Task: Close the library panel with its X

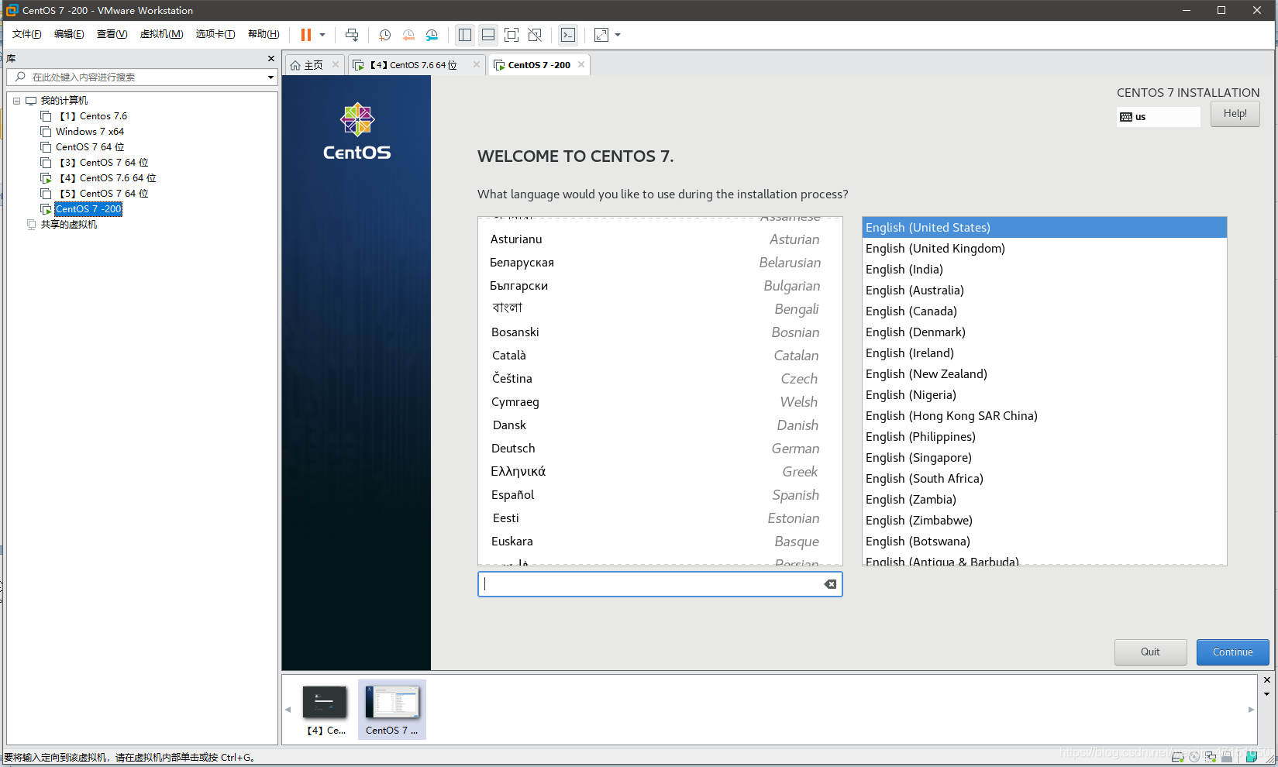Action: click(271, 58)
